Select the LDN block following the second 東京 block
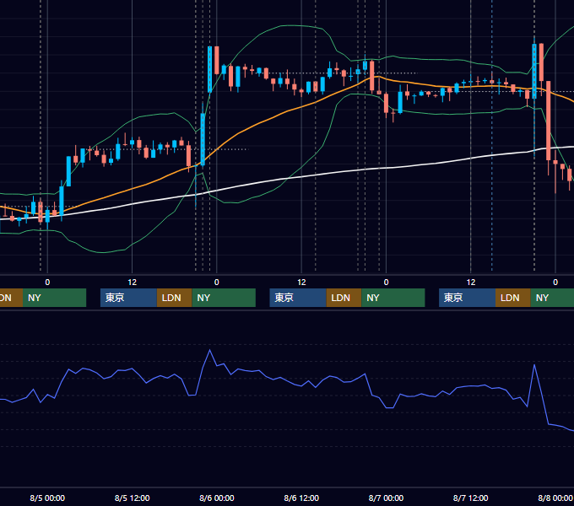Screen dimensions: 574x506 [344, 298]
